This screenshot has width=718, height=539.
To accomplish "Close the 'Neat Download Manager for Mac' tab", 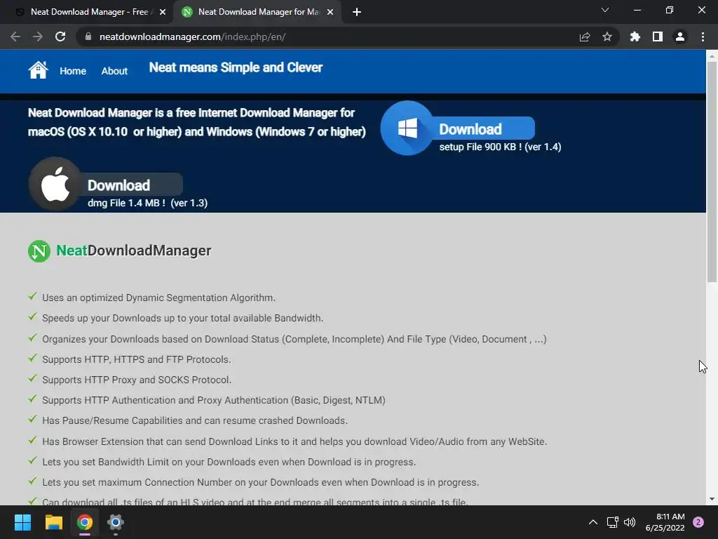I will tap(330, 12).
